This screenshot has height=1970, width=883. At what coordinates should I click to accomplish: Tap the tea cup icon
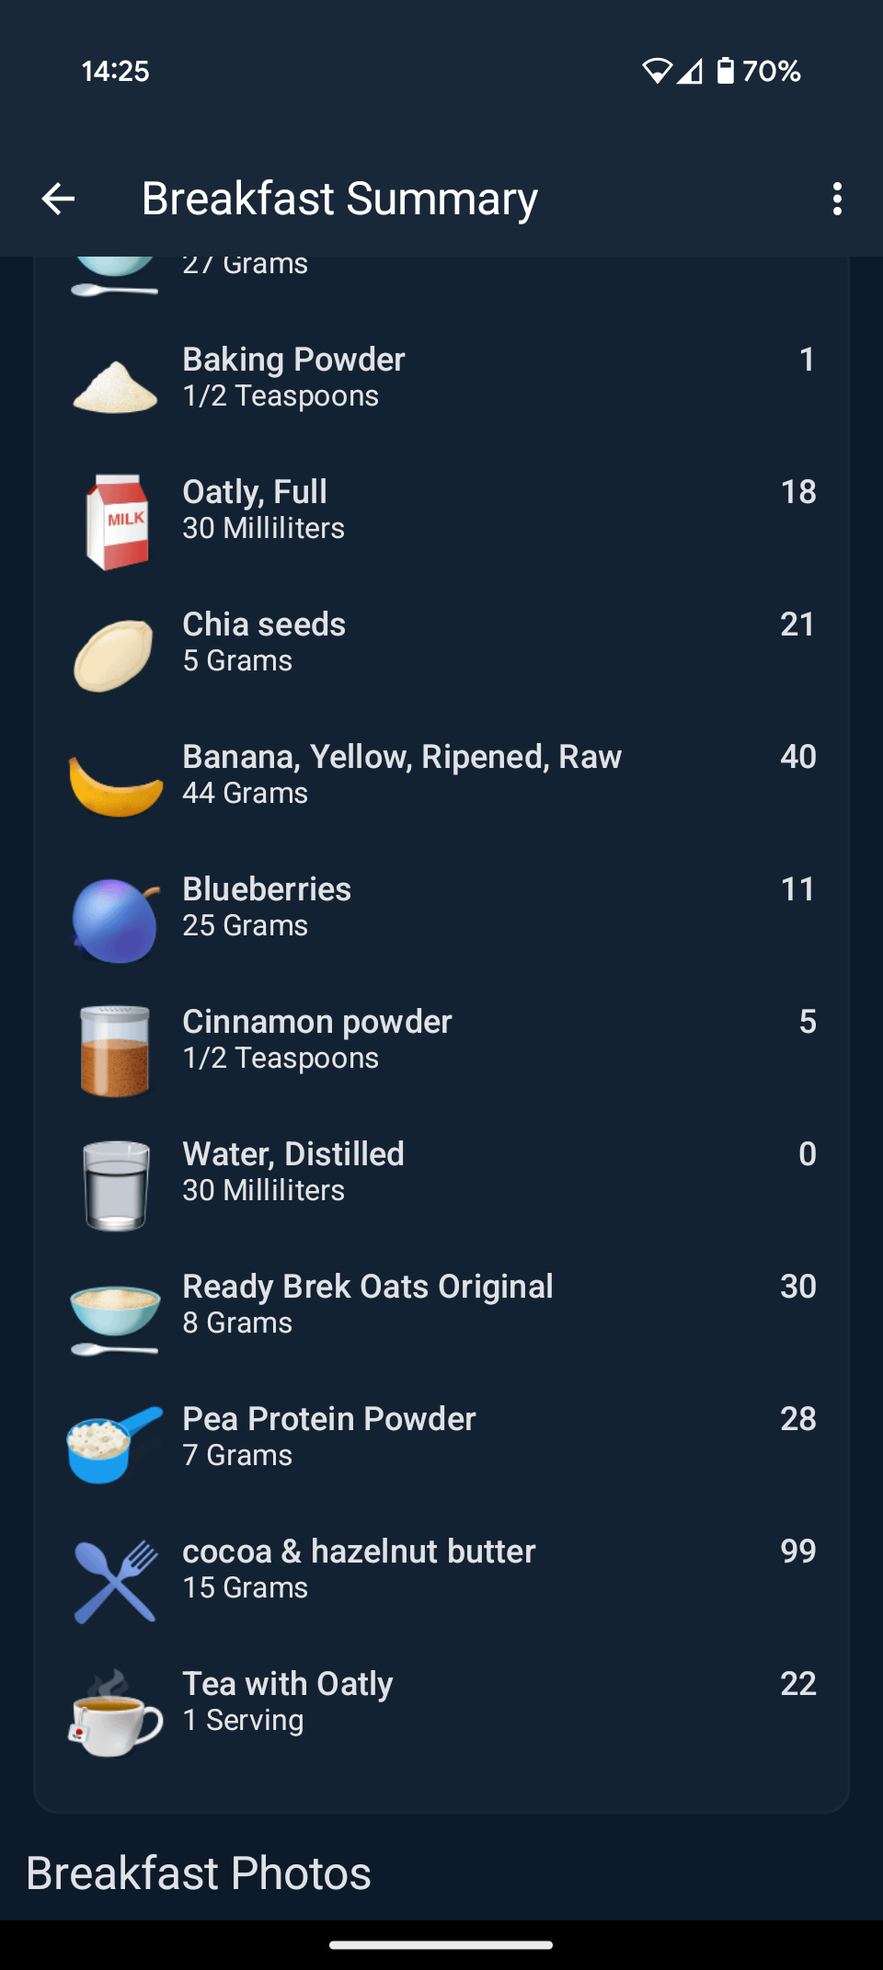pyautogui.click(x=116, y=1713)
